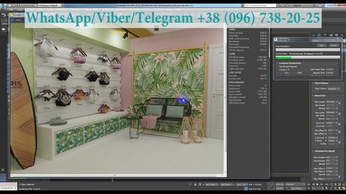Click the MAXScript listener box at bottom left
Screen dimensions: 346x194
tap(9, 186)
